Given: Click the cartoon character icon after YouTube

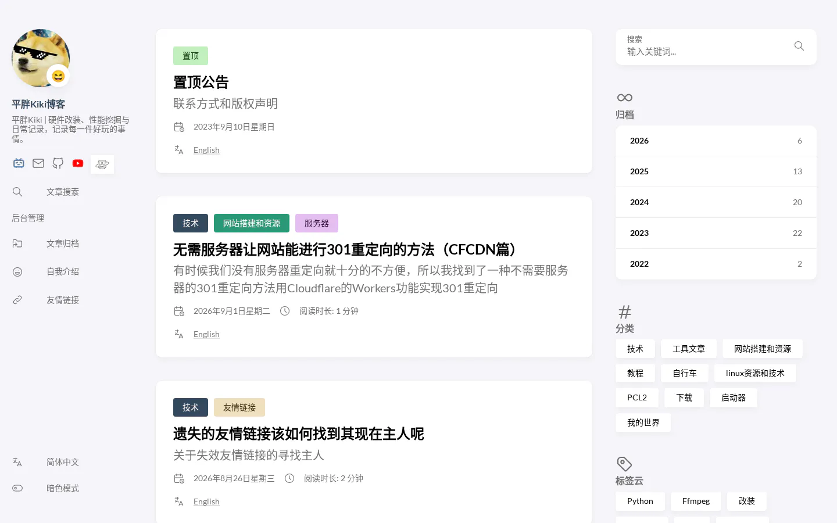Looking at the screenshot, I should pyautogui.click(x=102, y=164).
